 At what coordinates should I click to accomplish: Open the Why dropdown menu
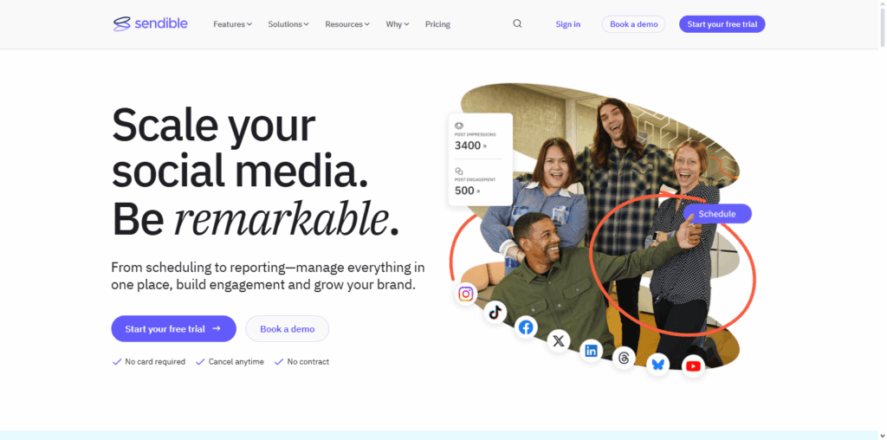(x=397, y=24)
